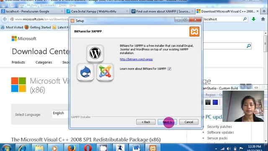Click the Joomla logo icon
Image resolution: width=268 pixels, height=151 pixels.
[x=105, y=72]
